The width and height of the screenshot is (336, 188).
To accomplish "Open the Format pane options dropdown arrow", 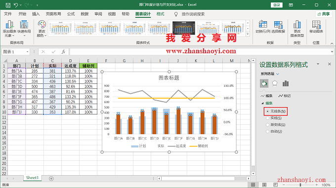I will [318, 64].
